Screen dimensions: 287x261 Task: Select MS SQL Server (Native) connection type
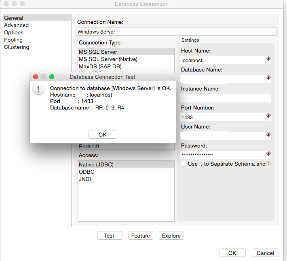tap(126, 59)
